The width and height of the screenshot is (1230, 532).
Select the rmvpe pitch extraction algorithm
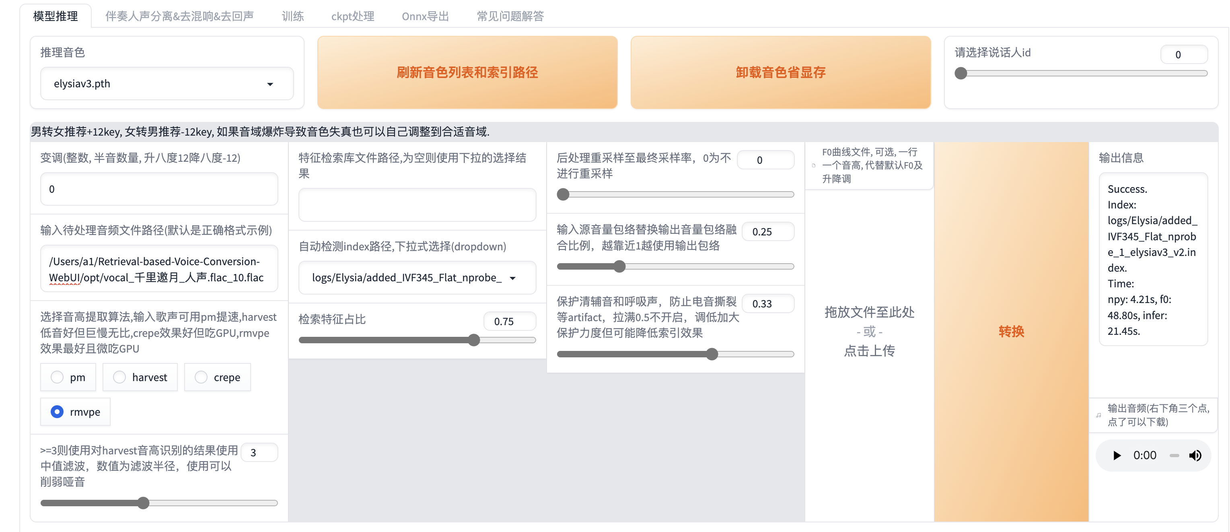point(57,411)
